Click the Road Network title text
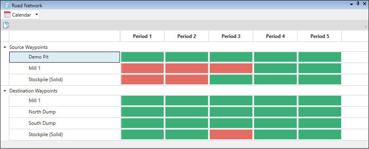 (27, 5)
